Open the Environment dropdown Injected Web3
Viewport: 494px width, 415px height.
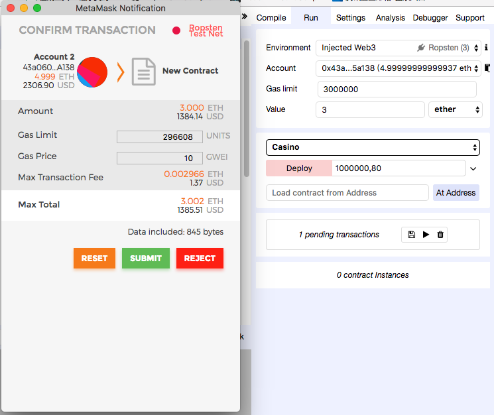coord(399,48)
